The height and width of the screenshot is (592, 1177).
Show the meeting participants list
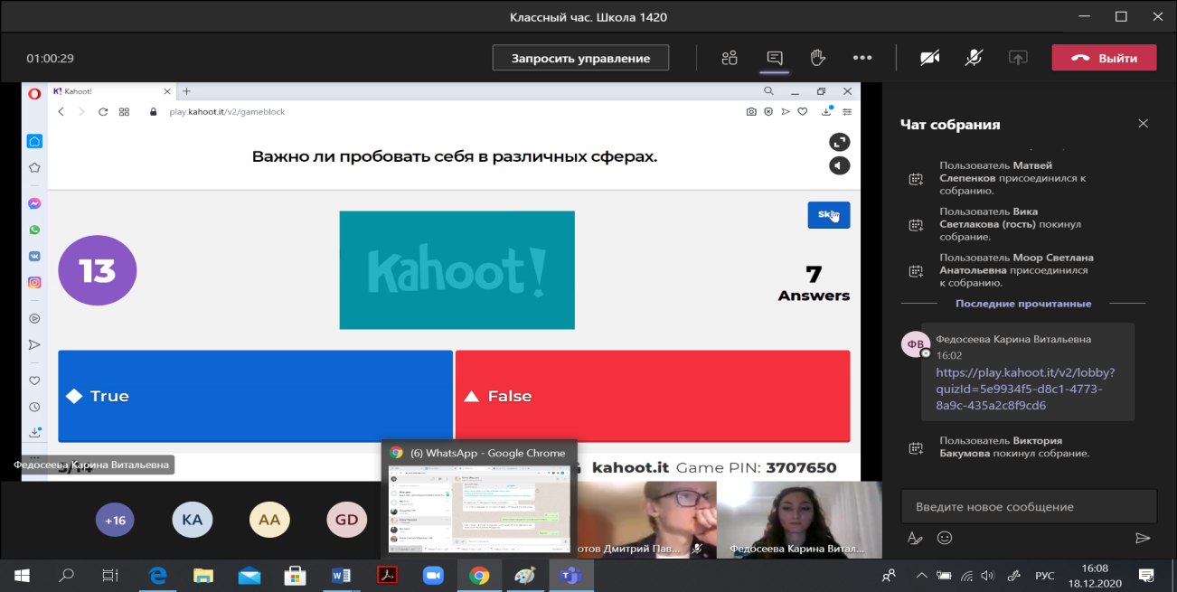730,58
